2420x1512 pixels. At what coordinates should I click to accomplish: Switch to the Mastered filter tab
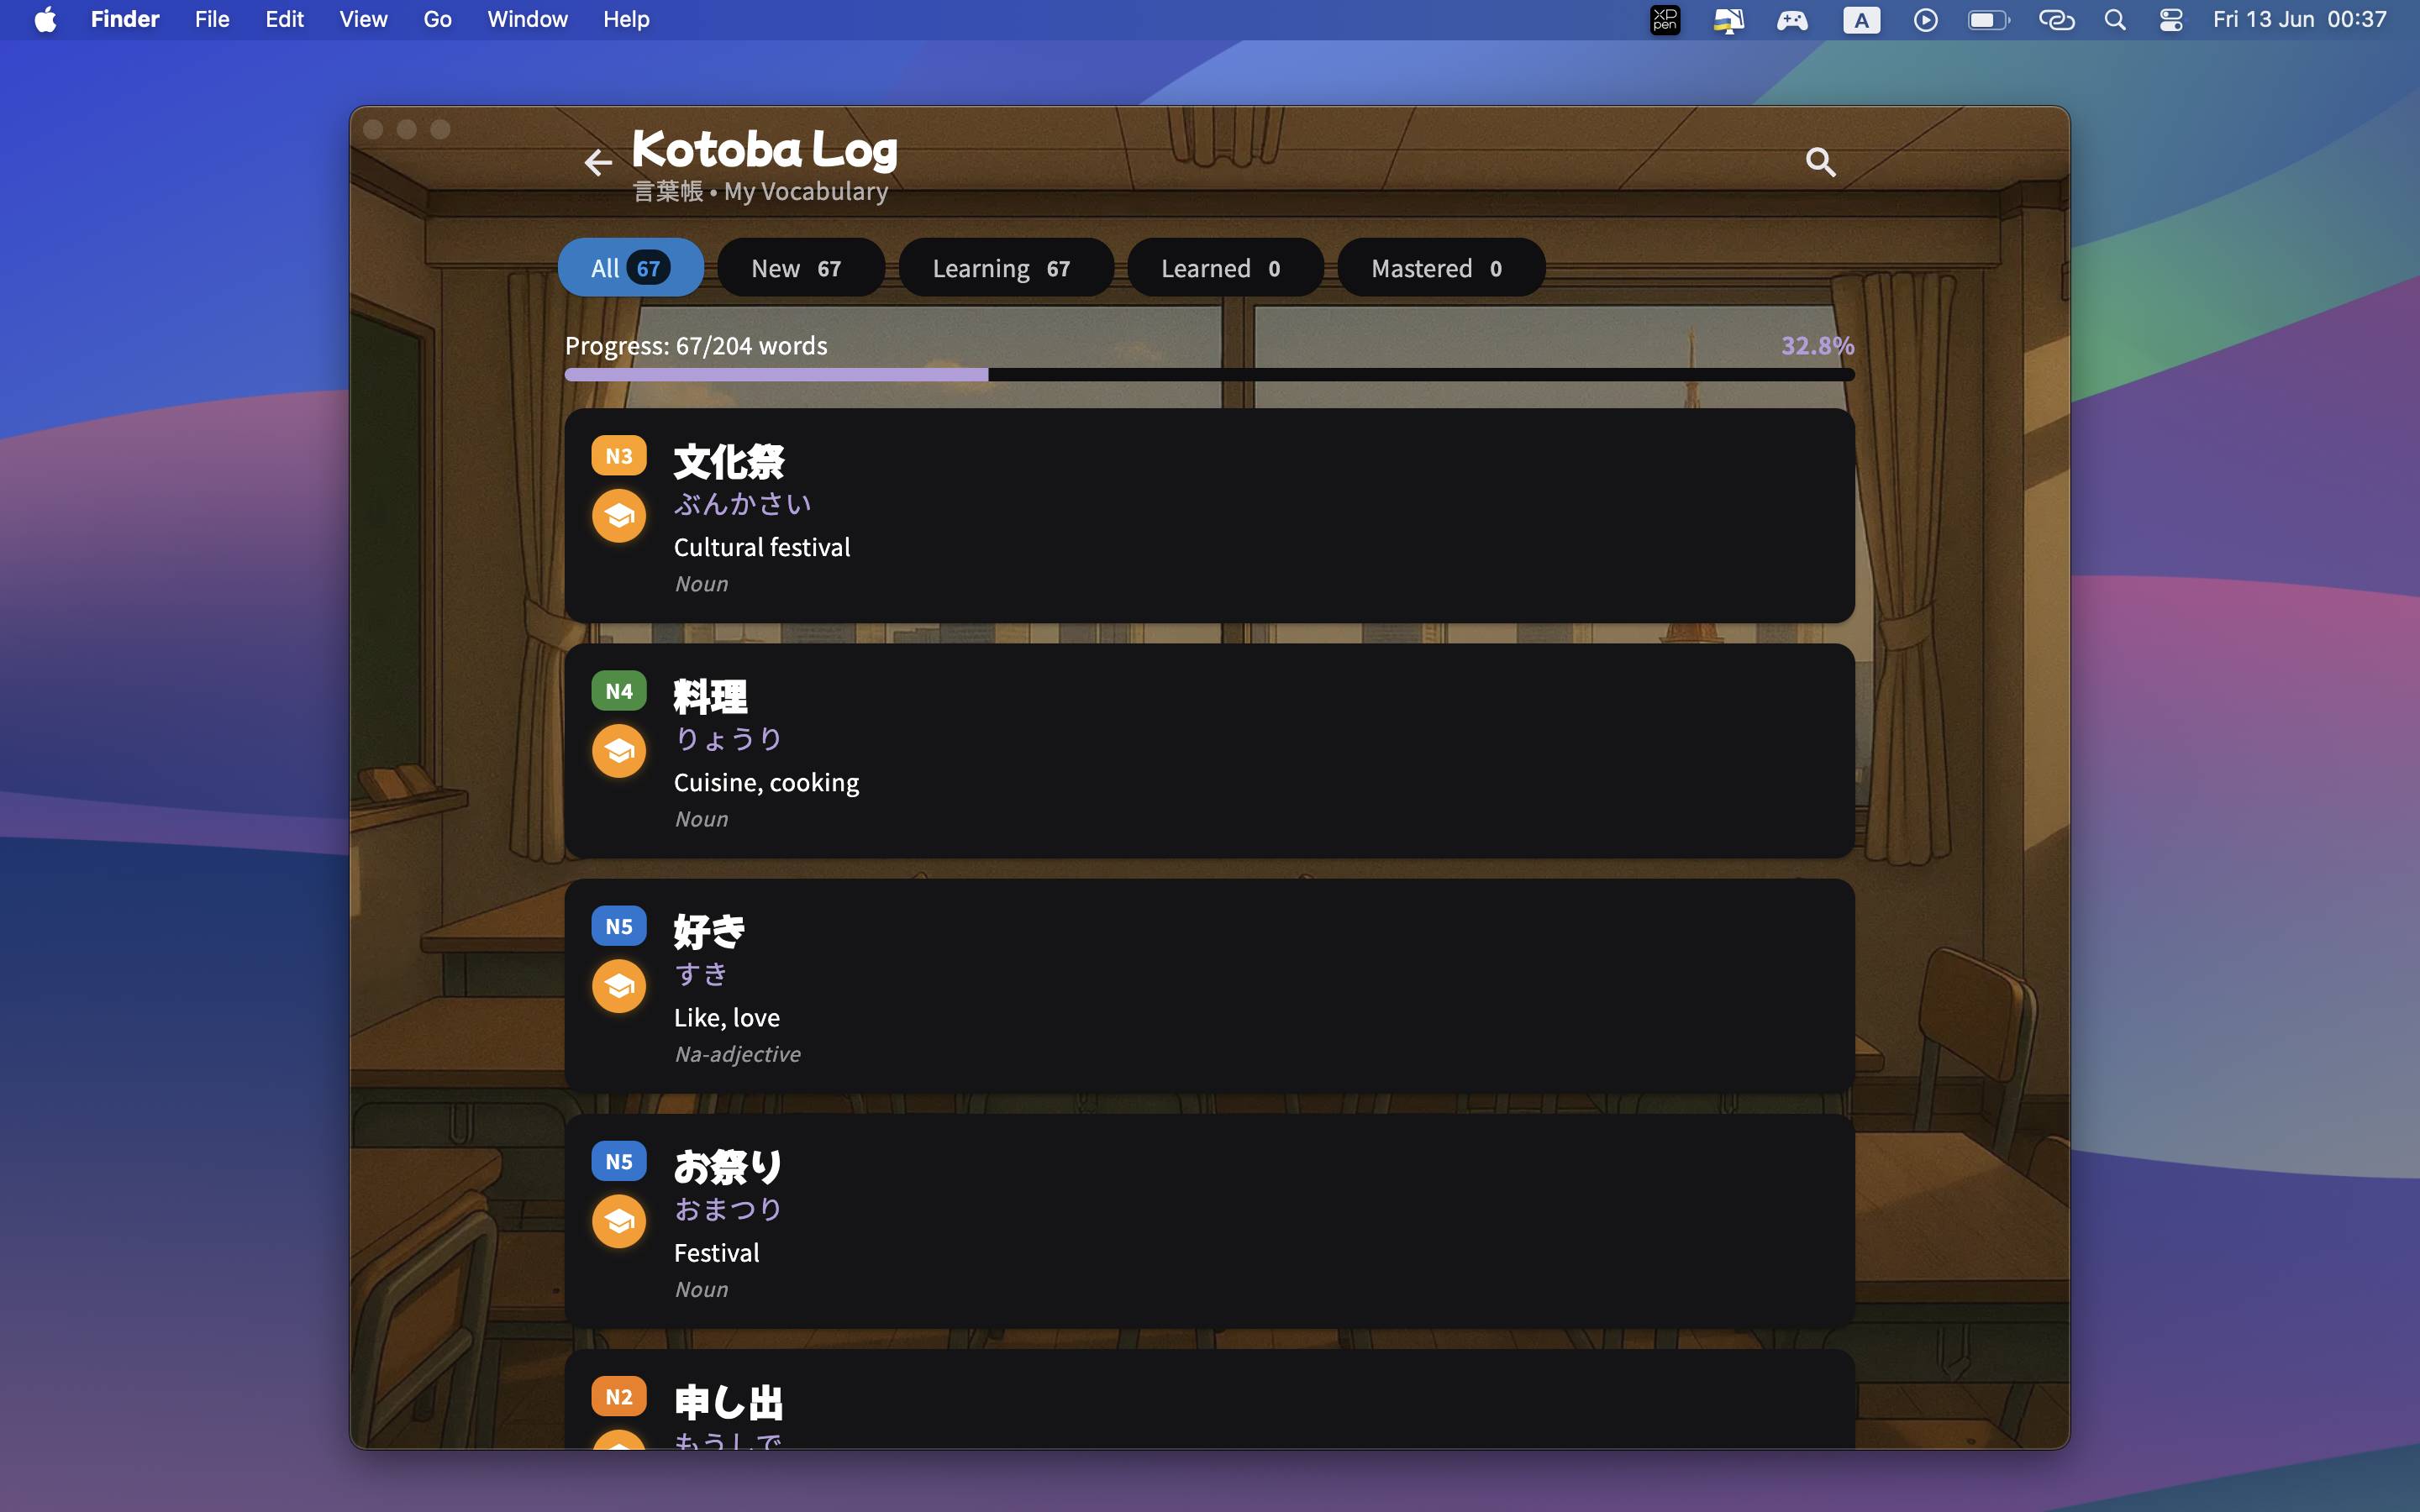click(x=1440, y=267)
